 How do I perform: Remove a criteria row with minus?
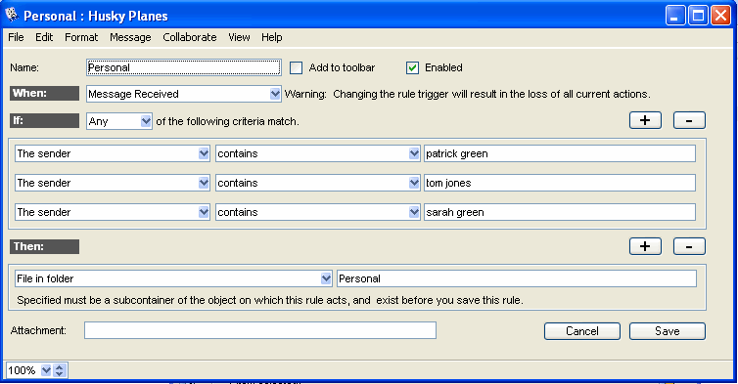(x=689, y=120)
